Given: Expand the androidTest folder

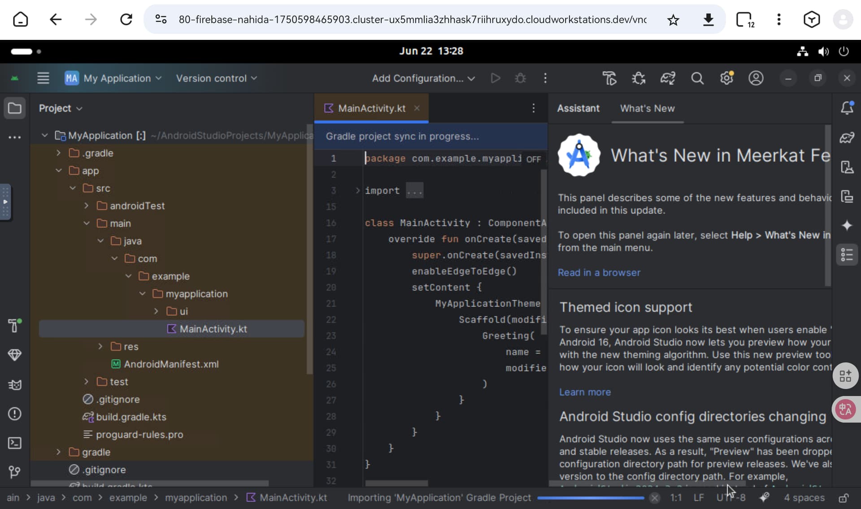Looking at the screenshot, I should coord(87,206).
